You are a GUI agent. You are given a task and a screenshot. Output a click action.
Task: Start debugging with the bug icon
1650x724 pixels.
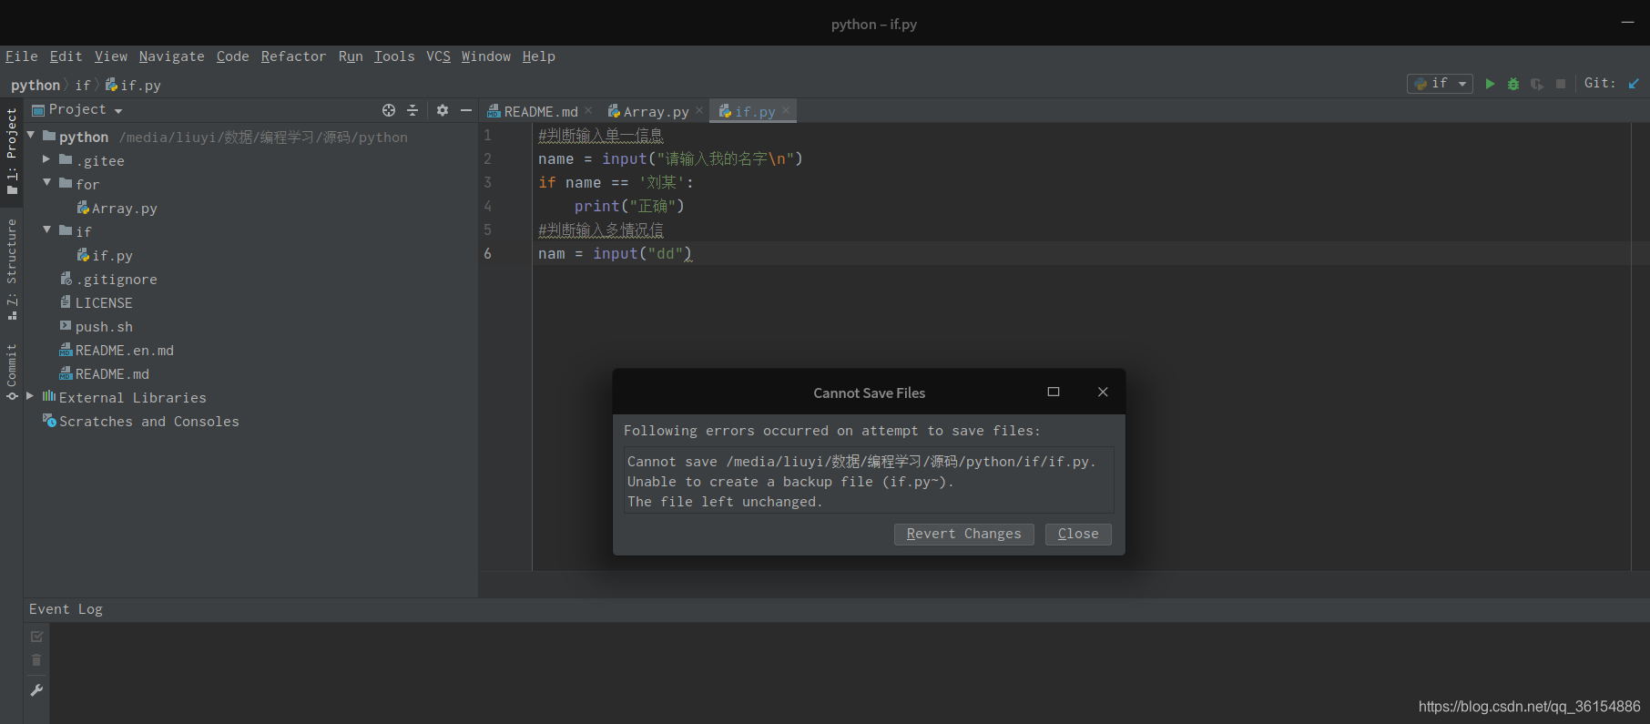tap(1513, 84)
